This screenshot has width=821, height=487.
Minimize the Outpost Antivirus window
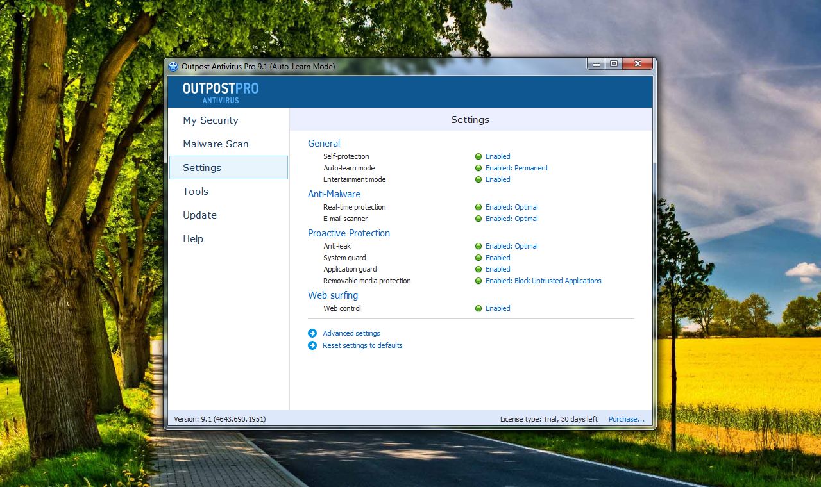[x=597, y=63]
